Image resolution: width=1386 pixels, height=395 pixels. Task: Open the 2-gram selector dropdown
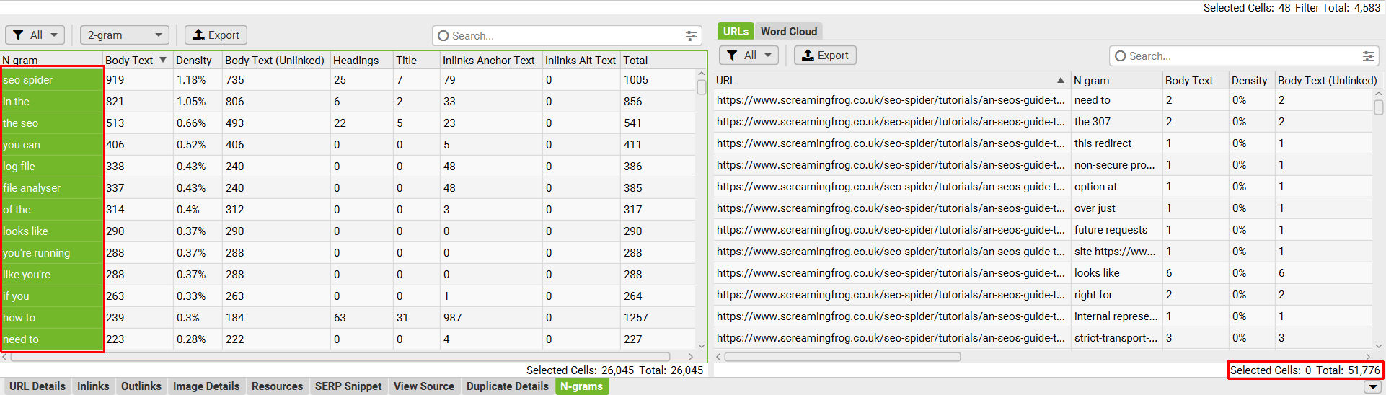(124, 35)
